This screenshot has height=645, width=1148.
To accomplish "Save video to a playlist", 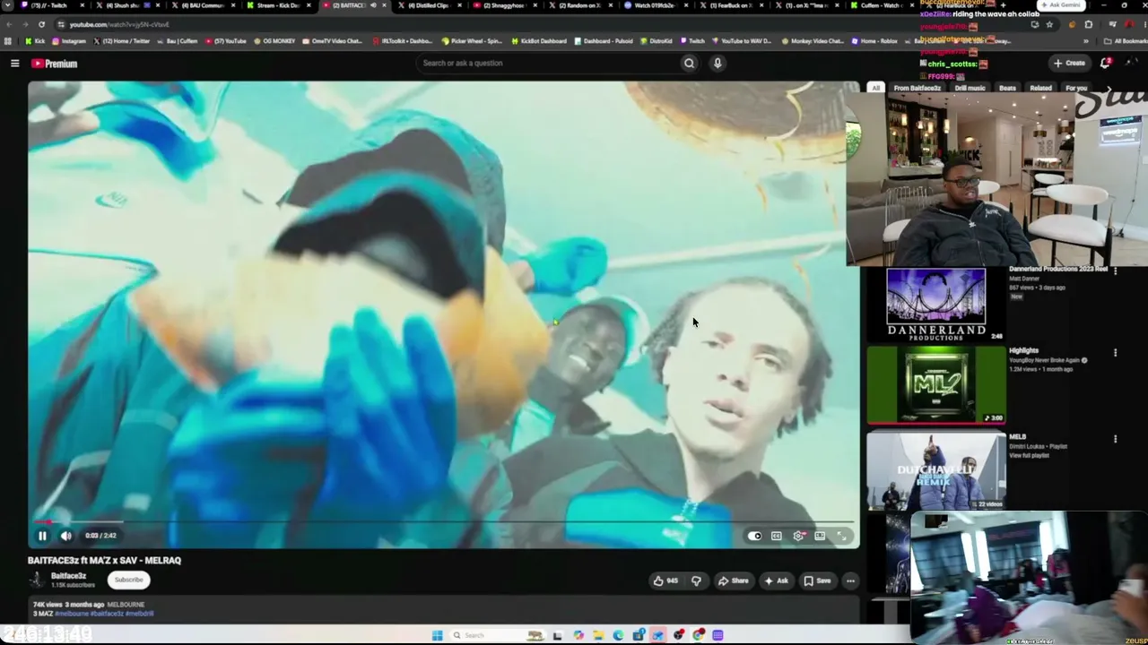I will (x=817, y=580).
